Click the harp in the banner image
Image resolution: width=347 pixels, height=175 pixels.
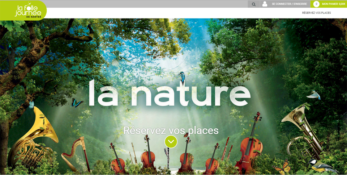(76, 154)
